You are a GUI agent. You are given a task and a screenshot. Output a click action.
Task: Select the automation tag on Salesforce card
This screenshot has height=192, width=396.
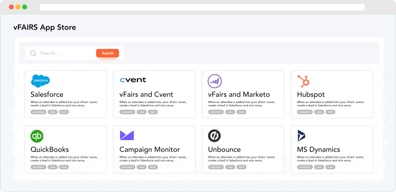pos(38,112)
